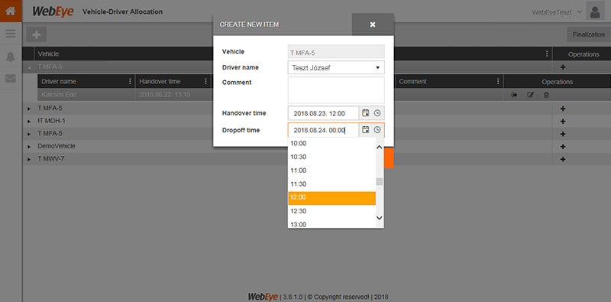Close the Create New Item dialog
This screenshot has height=302, width=611.
(x=373, y=24)
